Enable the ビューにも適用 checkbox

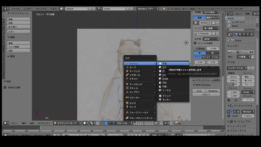[195, 43]
